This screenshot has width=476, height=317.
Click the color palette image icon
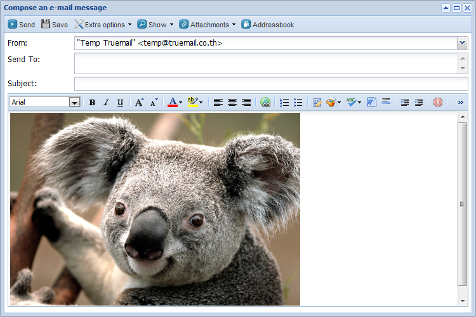[331, 103]
